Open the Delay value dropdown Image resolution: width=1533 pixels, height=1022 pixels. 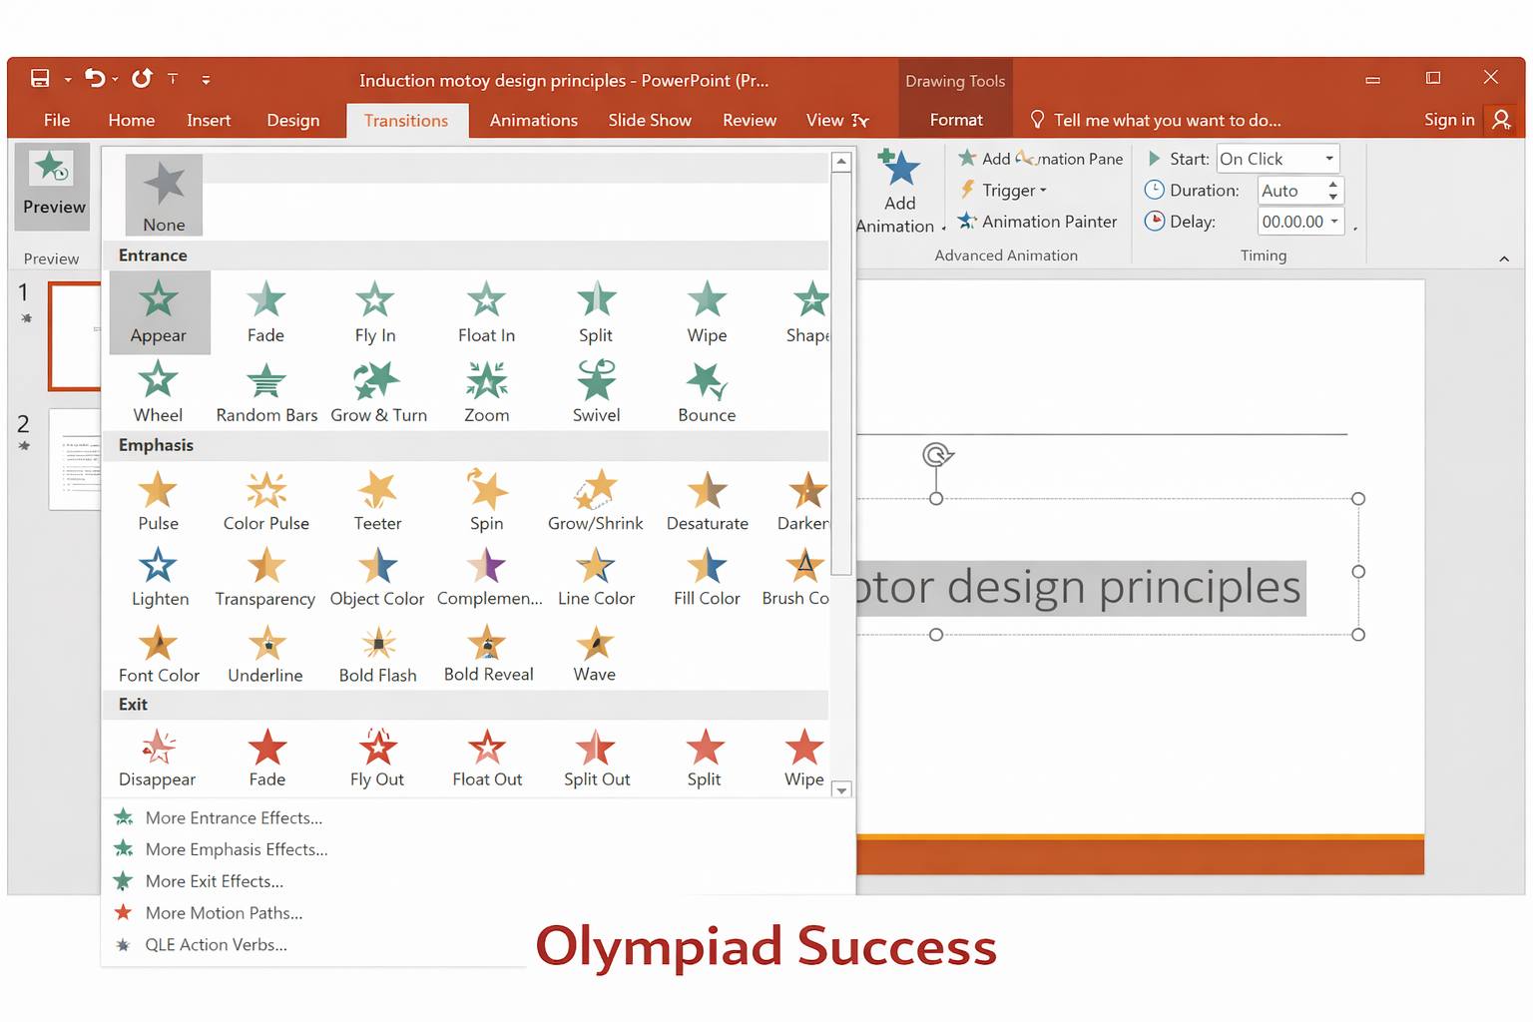(1334, 222)
